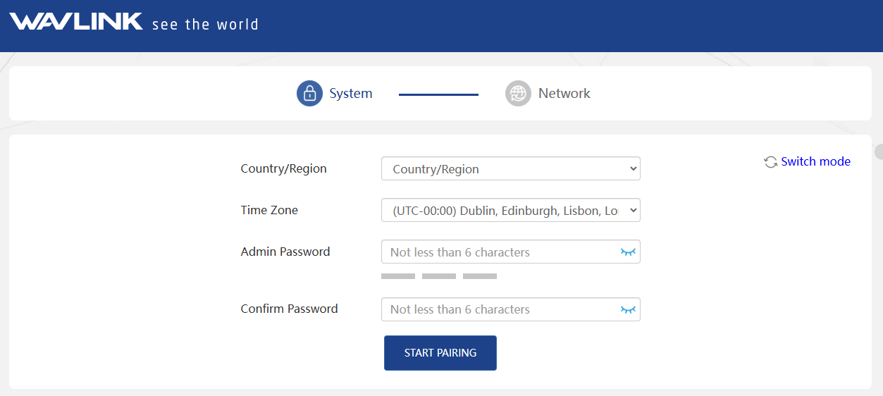Click the WAVLINK logo in header
883x396 pixels.
76,22
